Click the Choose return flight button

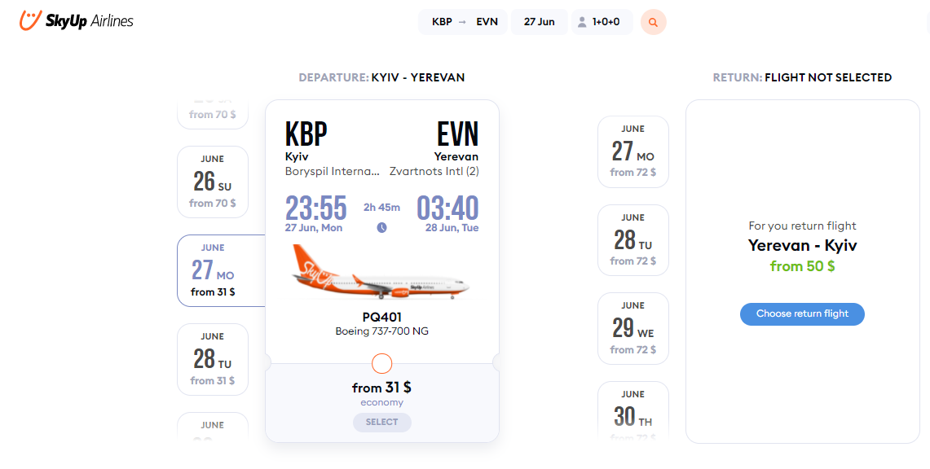[x=802, y=313]
